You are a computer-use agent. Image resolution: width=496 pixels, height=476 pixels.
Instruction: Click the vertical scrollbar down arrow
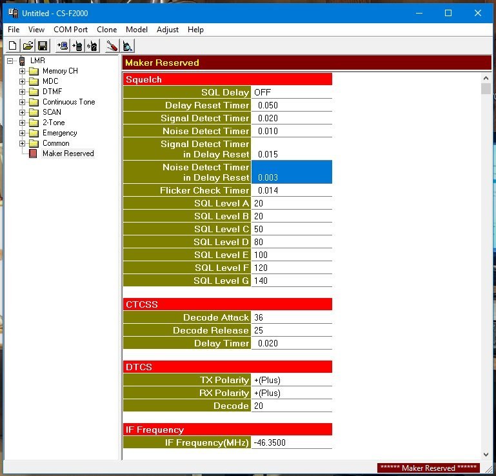(486, 454)
